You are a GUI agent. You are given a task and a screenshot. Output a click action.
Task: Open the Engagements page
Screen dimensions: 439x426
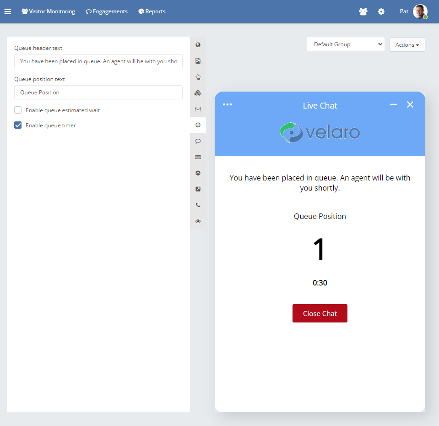point(107,11)
